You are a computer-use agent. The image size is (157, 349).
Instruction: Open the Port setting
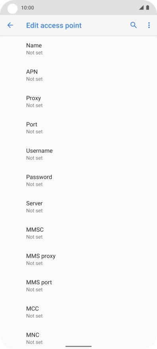click(x=78, y=127)
